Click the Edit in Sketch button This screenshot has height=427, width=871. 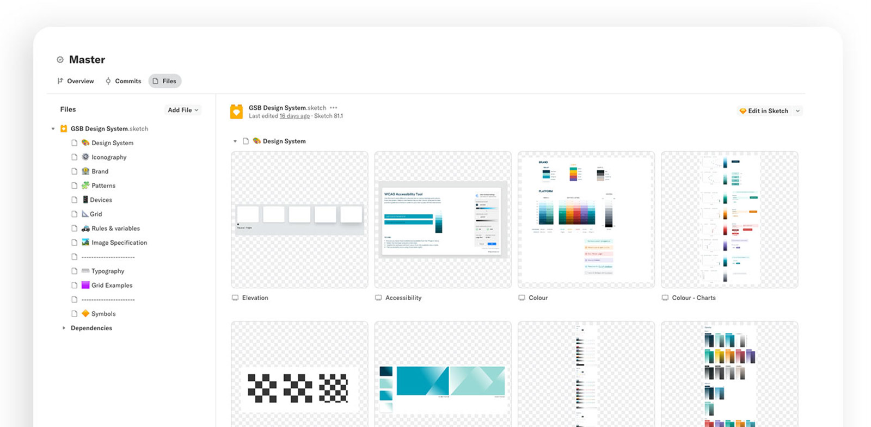point(763,111)
